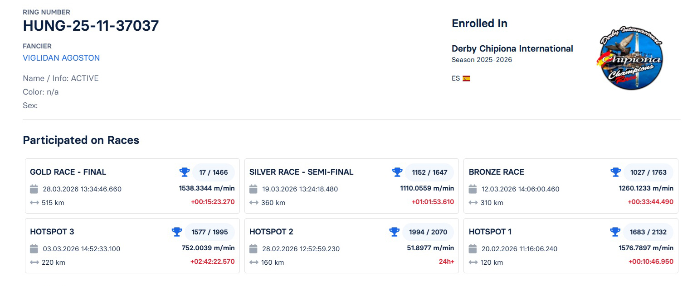Click the Spanish flag icon
Viewport: 697px width, 286px height.
pos(466,78)
